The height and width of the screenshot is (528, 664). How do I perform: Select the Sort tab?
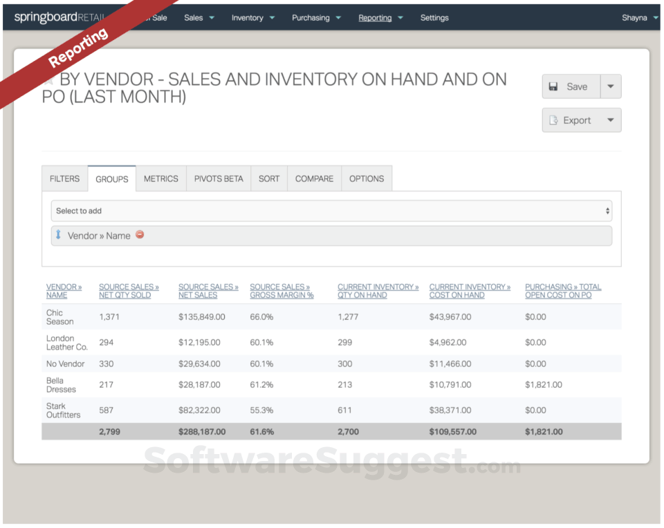click(x=269, y=178)
